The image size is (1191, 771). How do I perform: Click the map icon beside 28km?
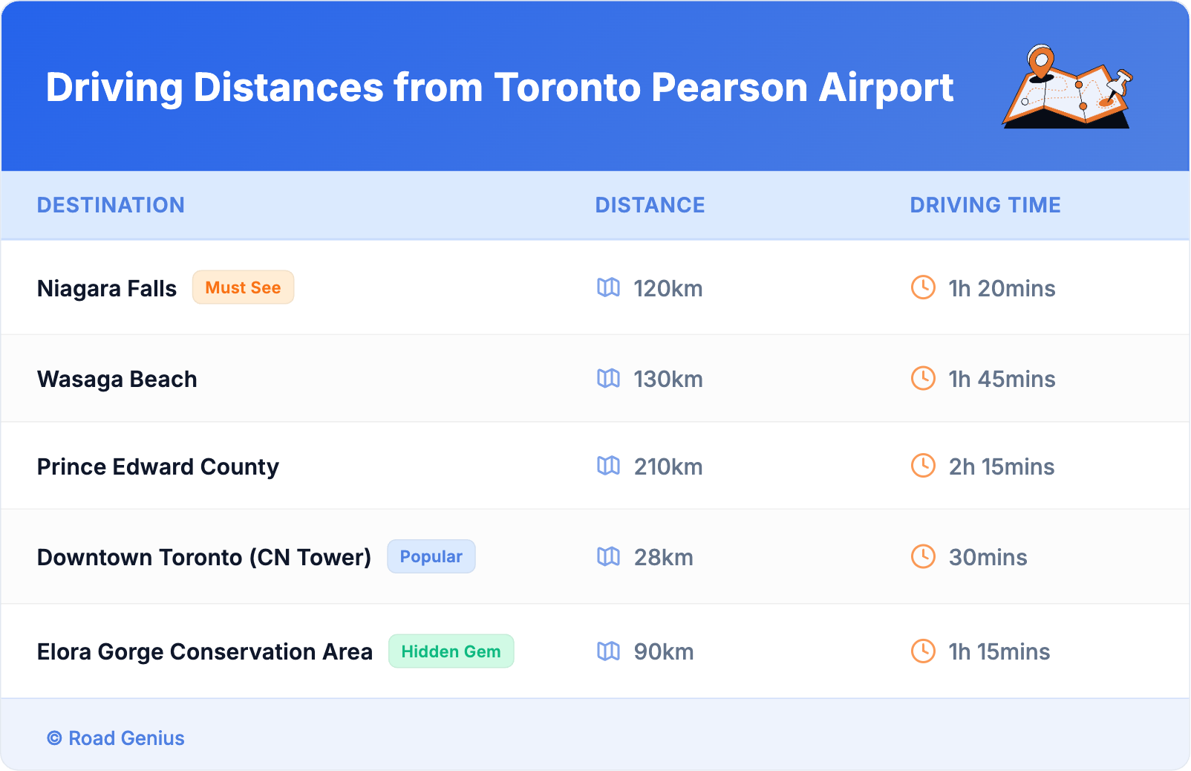pos(608,557)
